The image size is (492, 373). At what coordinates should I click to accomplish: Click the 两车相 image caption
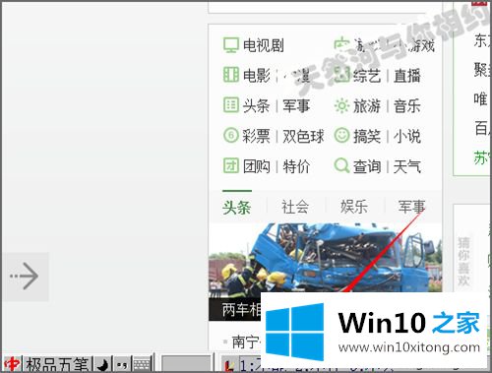pyautogui.click(x=241, y=309)
